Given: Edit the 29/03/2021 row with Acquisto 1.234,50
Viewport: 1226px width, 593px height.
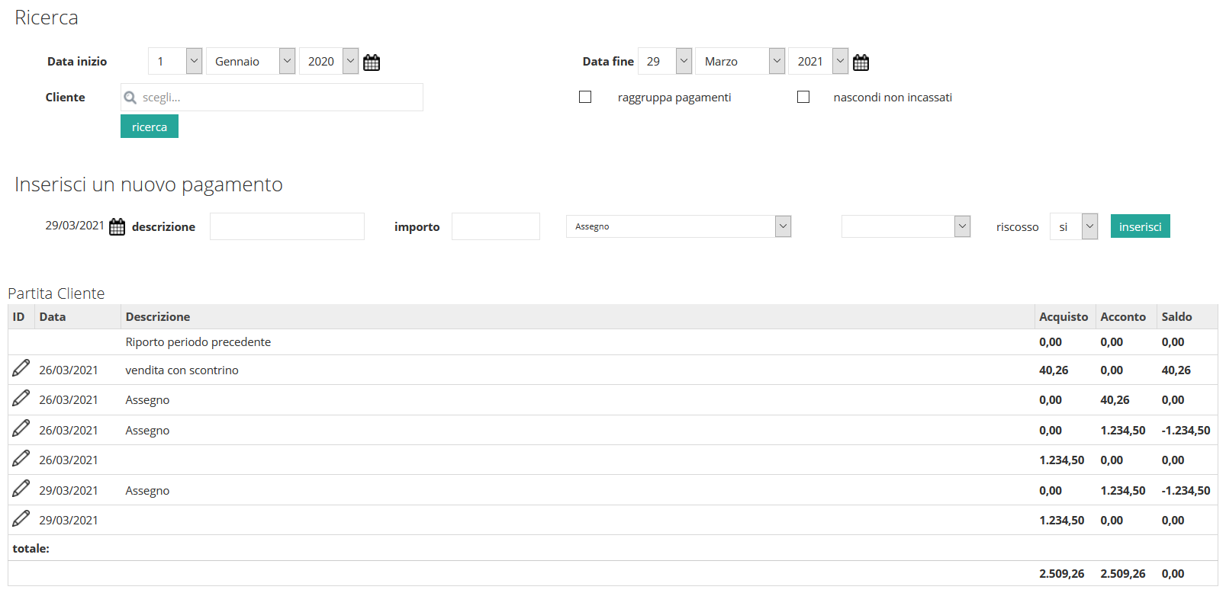Looking at the screenshot, I should pos(21,519).
